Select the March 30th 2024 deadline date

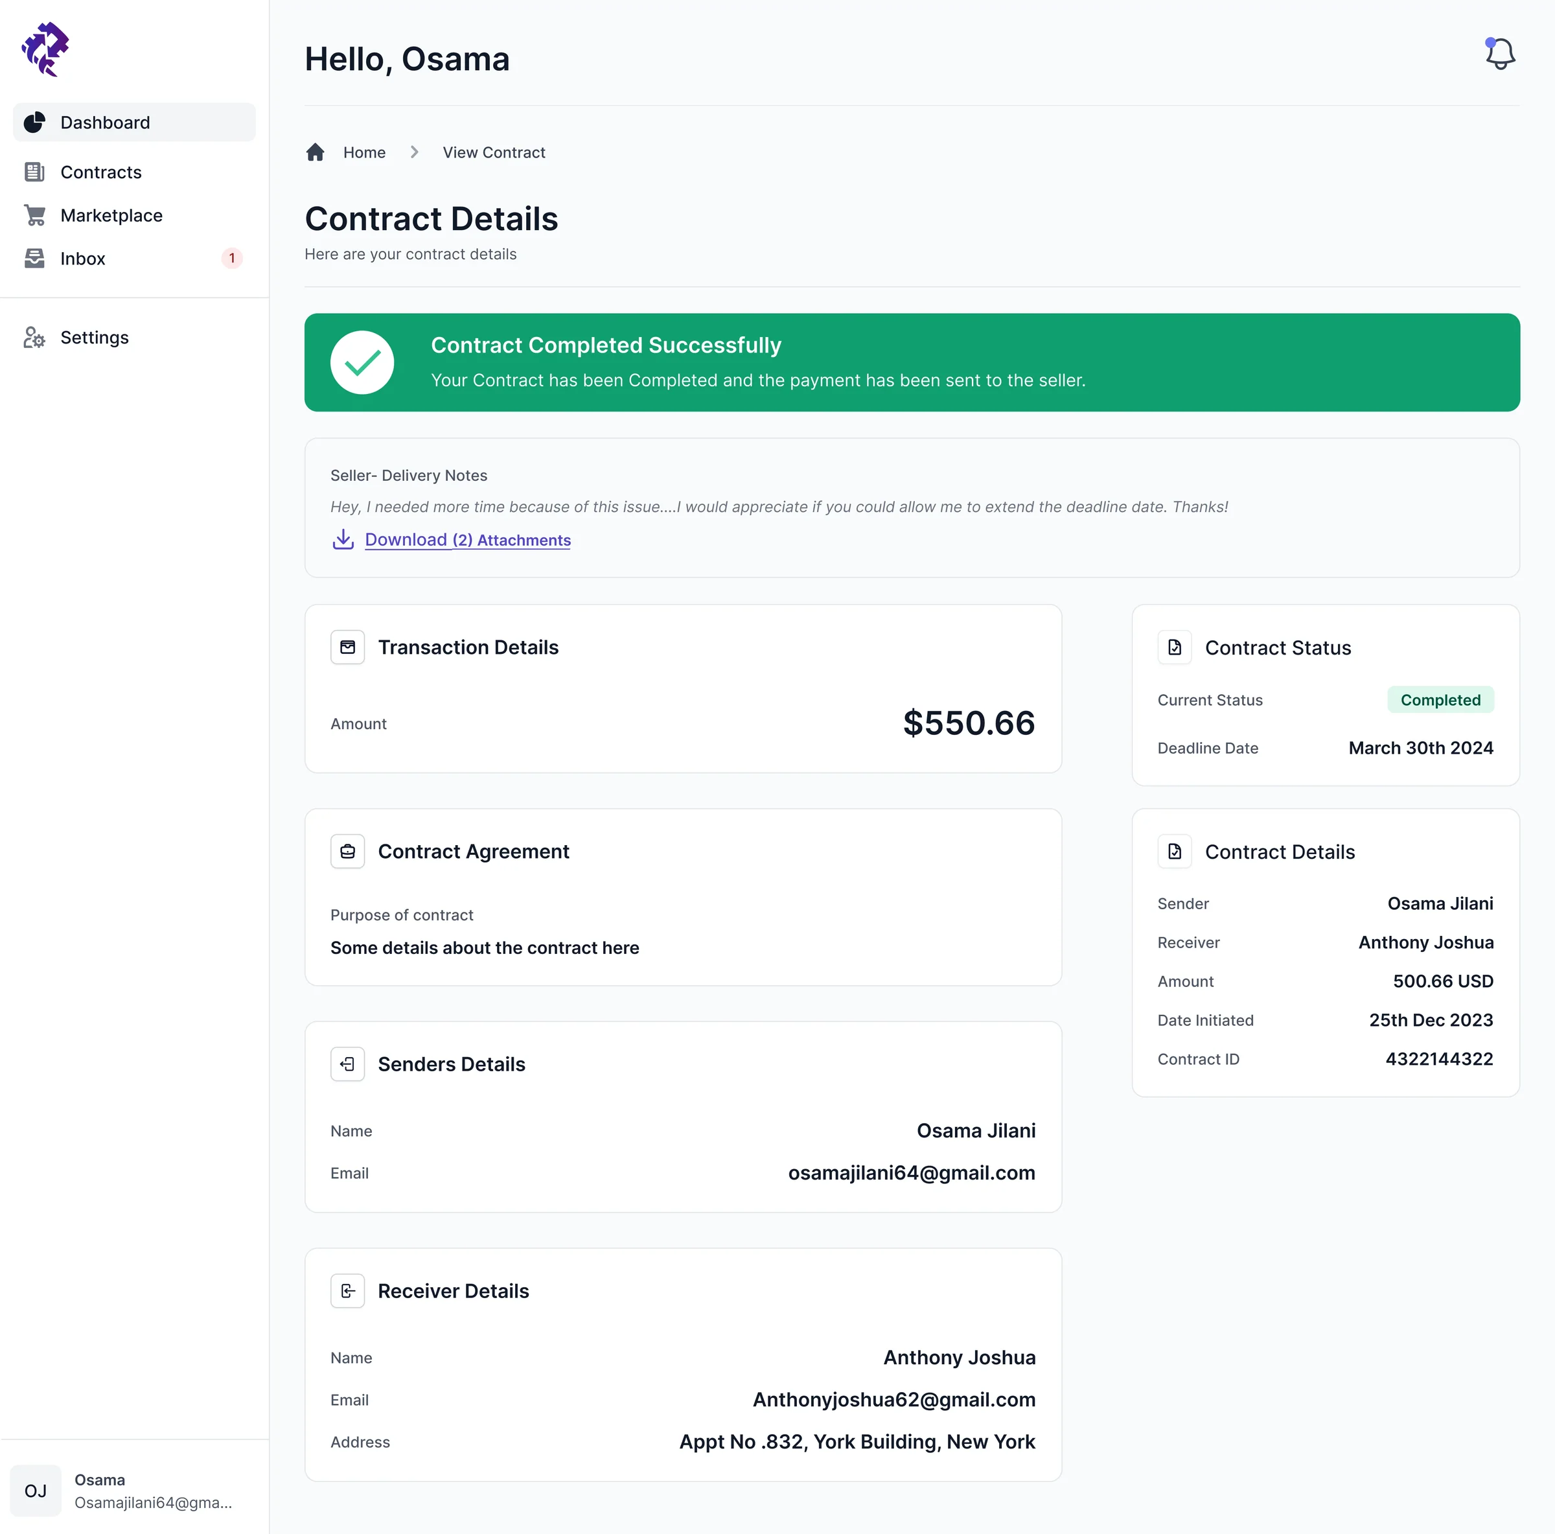pyautogui.click(x=1421, y=747)
